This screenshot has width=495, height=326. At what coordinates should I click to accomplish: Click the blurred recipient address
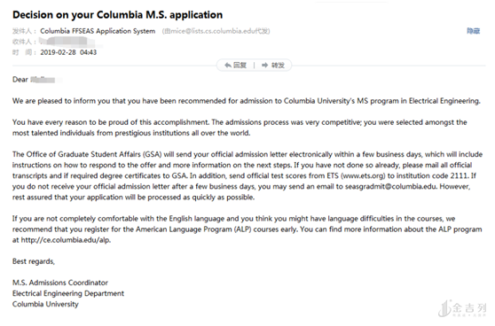[67, 42]
